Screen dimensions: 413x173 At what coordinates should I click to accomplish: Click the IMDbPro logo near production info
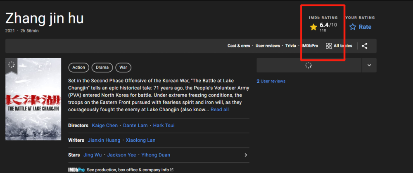[76, 170]
